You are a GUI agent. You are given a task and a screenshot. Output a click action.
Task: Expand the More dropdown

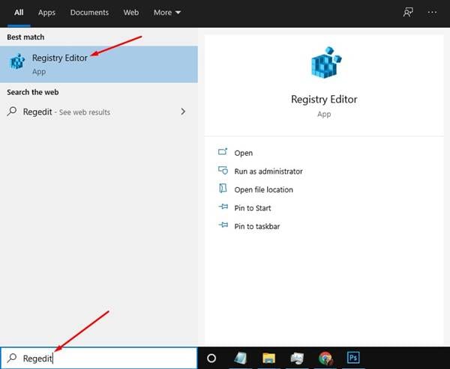pos(167,13)
